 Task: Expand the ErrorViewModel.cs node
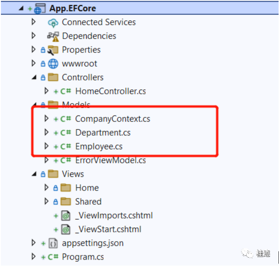[x=46, y=160]
